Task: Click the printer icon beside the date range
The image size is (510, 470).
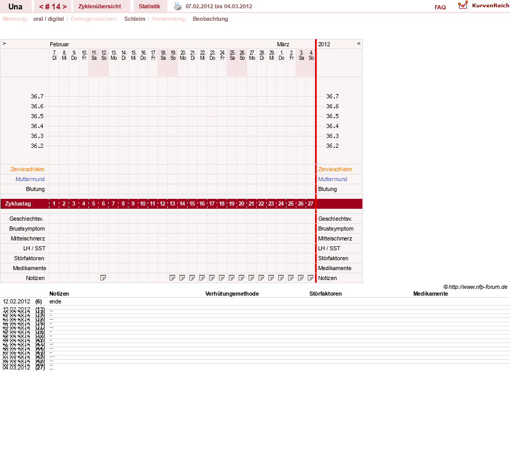Action: pos(178,6)
